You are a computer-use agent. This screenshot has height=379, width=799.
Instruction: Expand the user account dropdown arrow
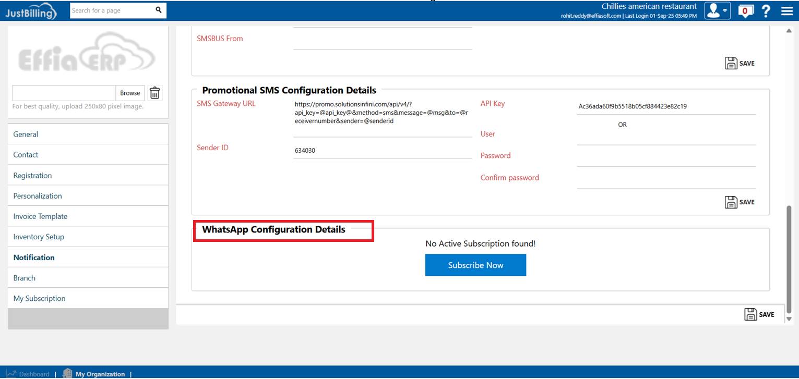coord(725,10)
